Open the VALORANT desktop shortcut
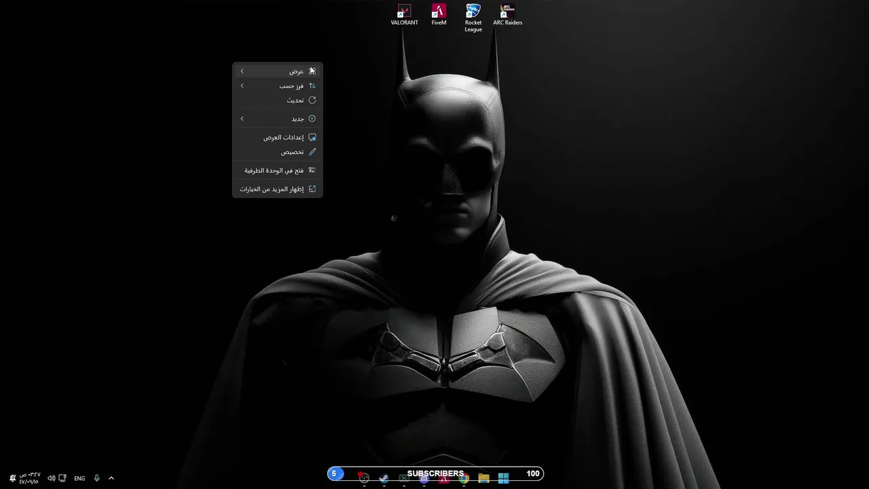The image size is (869, 489). click(405, 15)
